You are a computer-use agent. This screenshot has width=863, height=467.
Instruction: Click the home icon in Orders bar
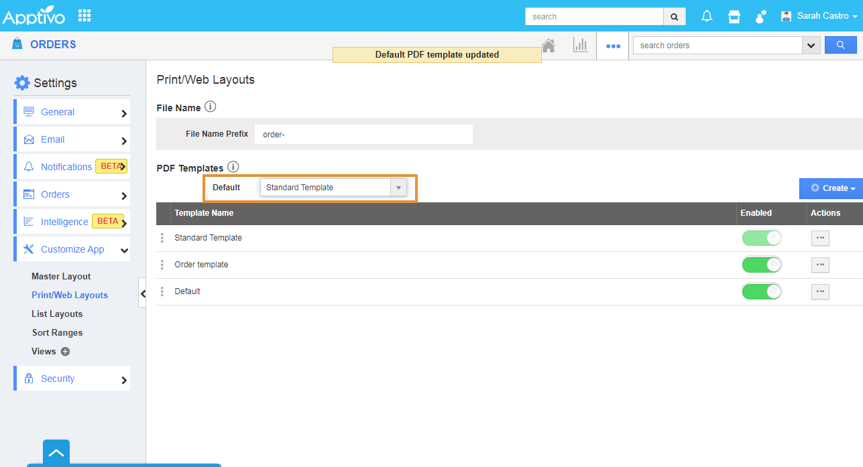549,46
